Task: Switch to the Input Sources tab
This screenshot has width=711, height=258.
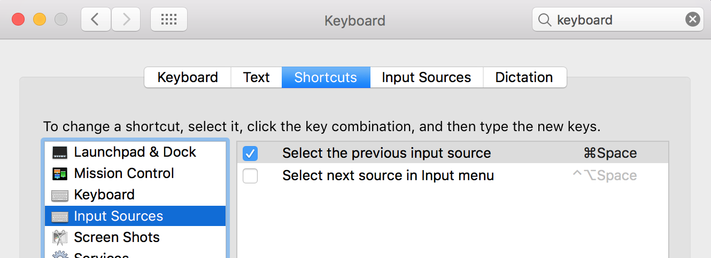Action: coord(426,77)
